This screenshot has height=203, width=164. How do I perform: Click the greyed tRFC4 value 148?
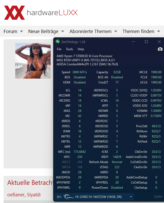(x=80, y=167)
